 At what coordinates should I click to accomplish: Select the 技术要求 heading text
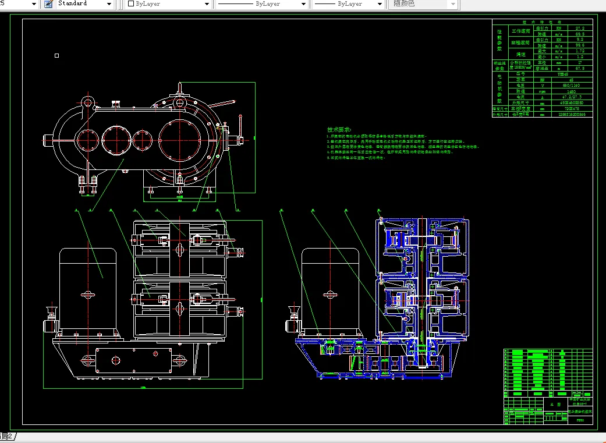click(339, 129)
